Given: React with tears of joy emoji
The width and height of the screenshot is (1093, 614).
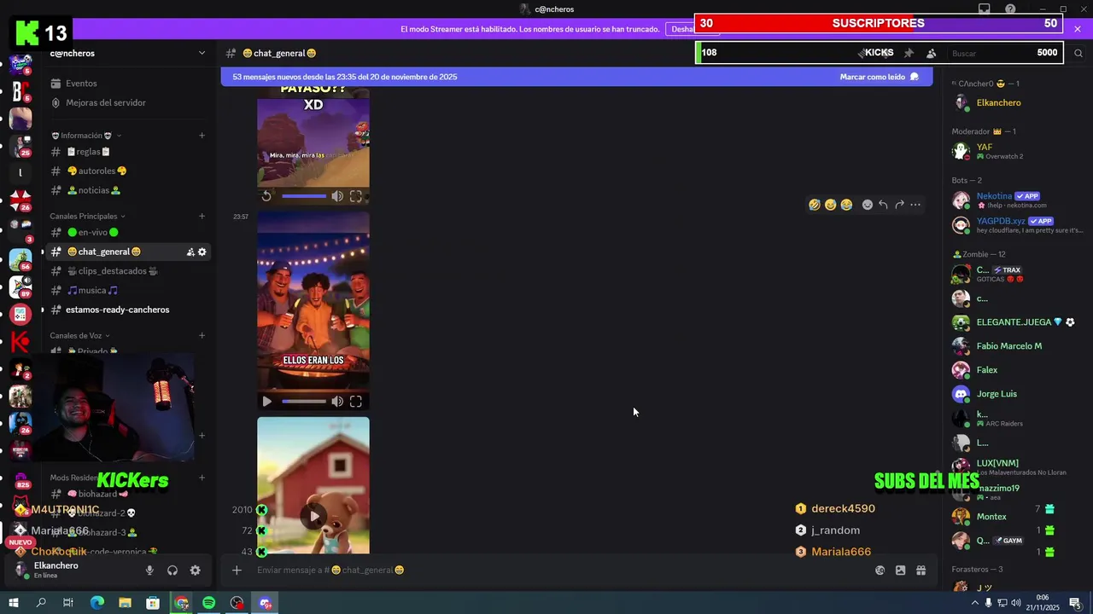Looking at the screenshot, I should 846,205.
